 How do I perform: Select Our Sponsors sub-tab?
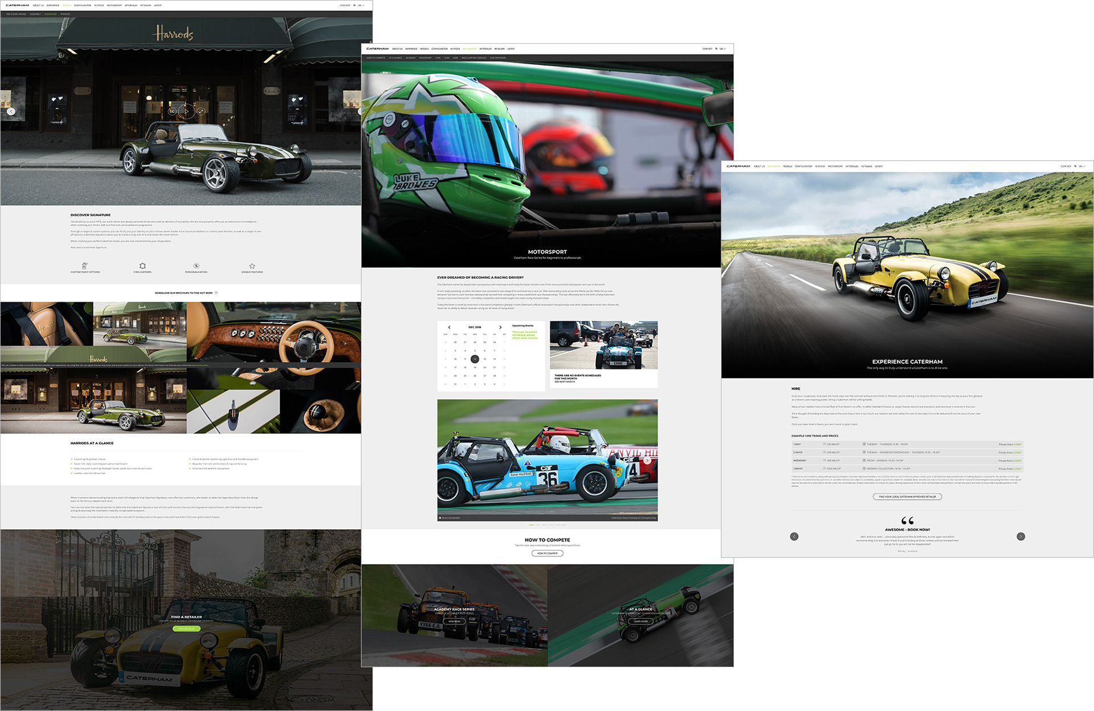coord(498,58)
